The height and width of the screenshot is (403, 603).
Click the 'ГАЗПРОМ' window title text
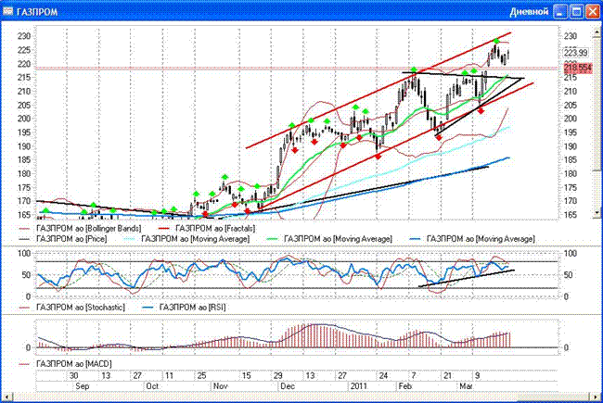(37, 12)
